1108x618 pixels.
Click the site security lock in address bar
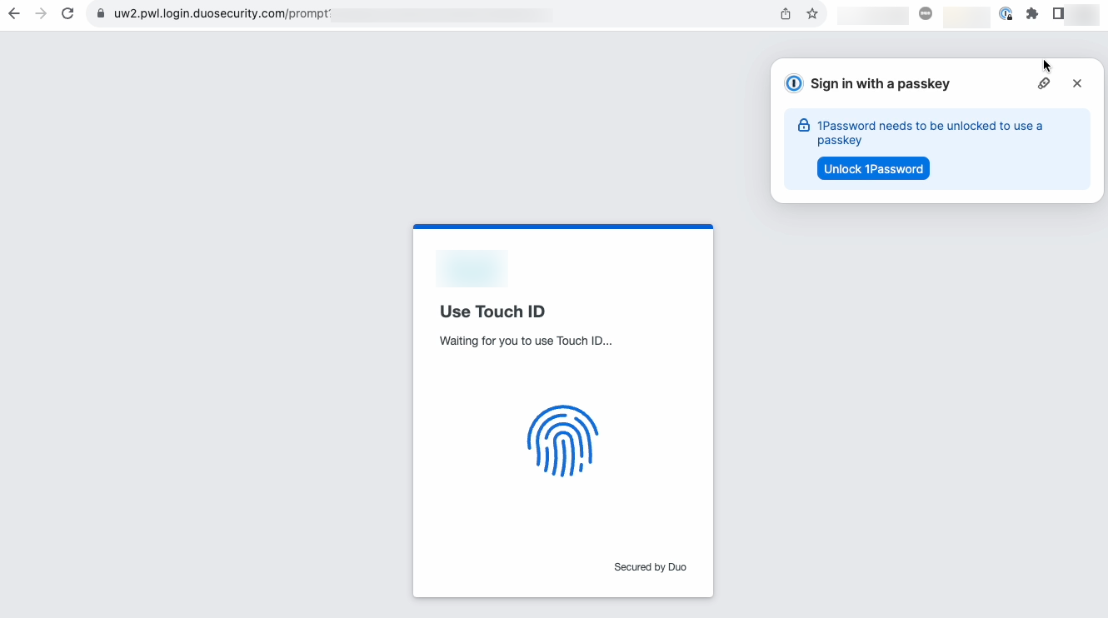click(100, 14)
